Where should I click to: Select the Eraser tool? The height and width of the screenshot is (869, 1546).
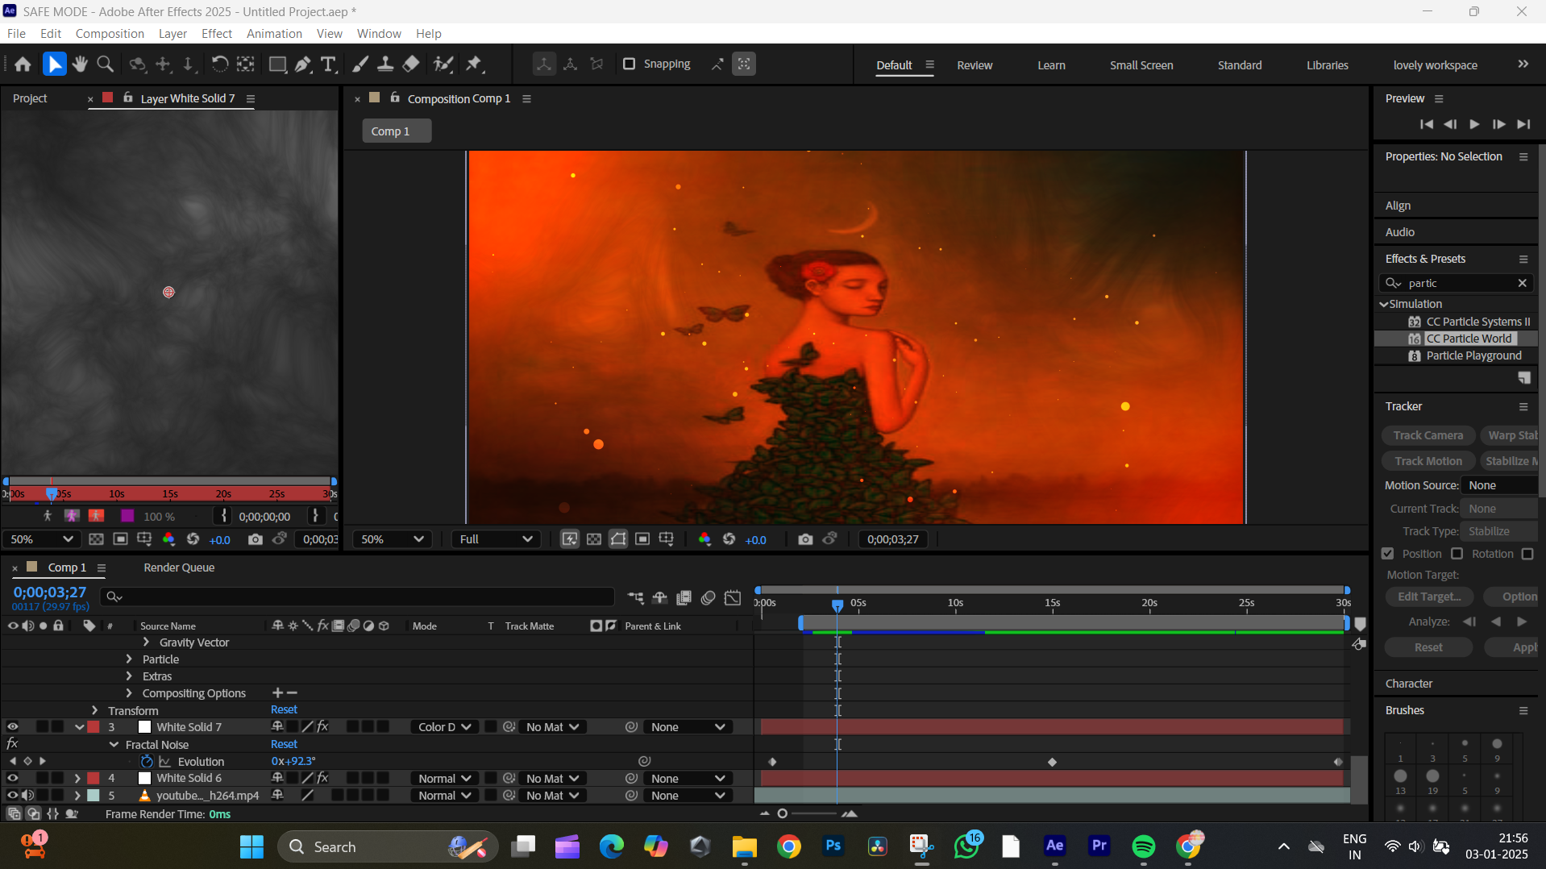[411, 64]
